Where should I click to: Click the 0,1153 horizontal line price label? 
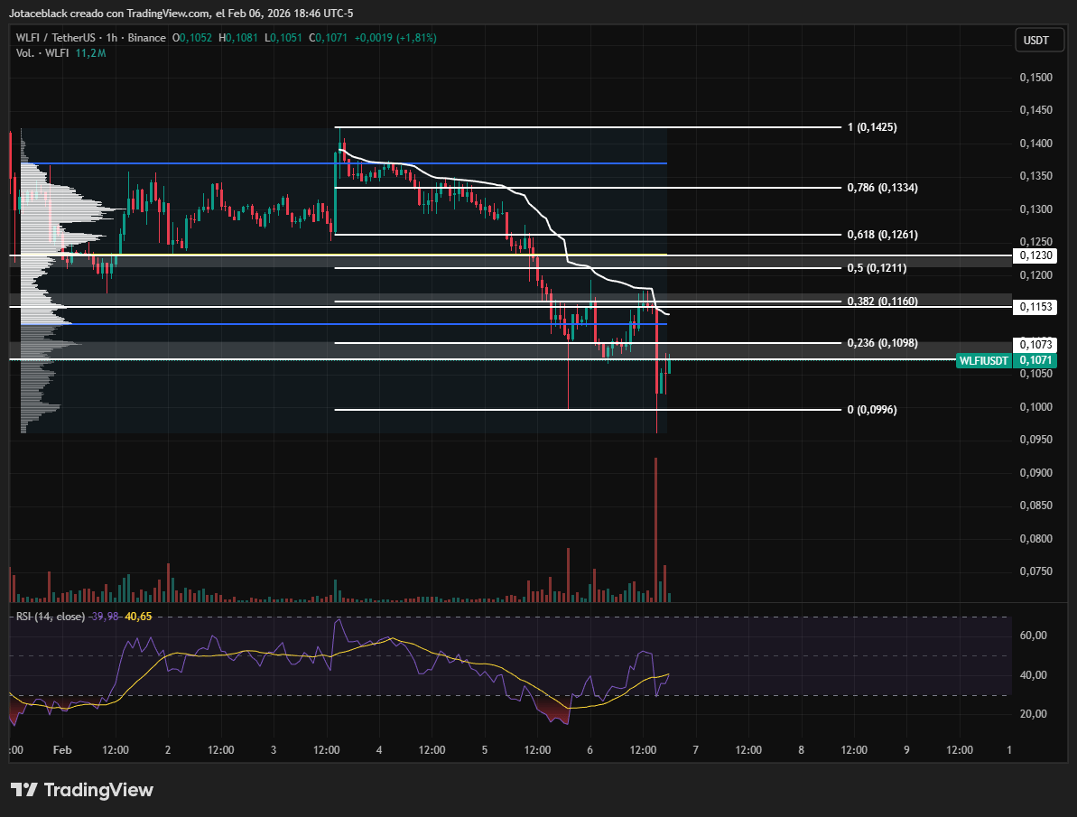tap(1035, 308)
